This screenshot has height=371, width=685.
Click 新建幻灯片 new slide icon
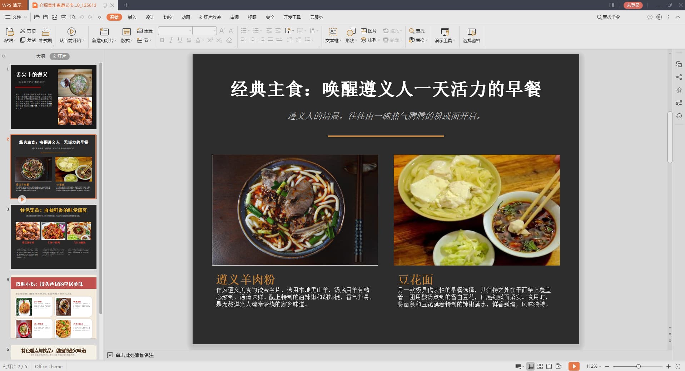point(104,31)
